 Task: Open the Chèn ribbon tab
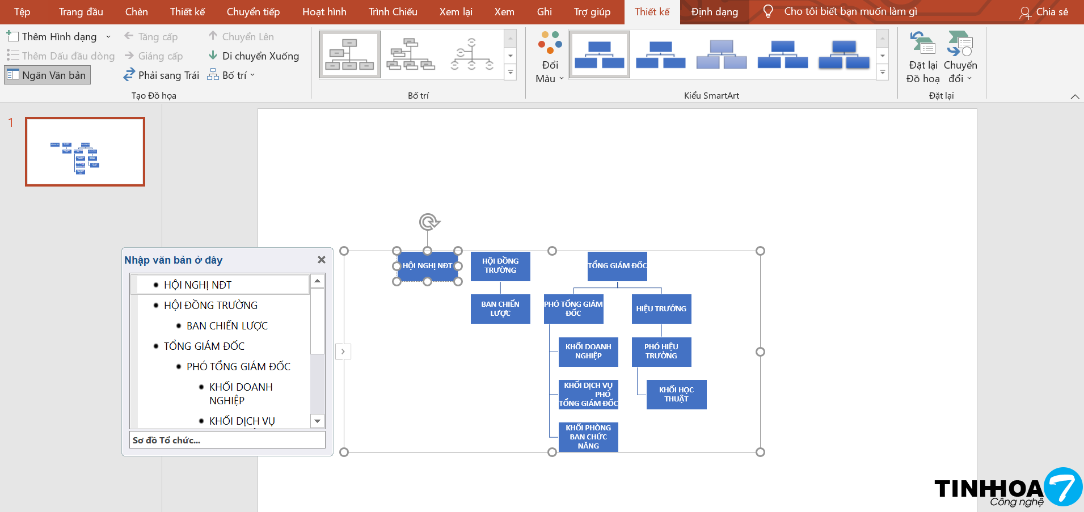(x=136, y=12)
